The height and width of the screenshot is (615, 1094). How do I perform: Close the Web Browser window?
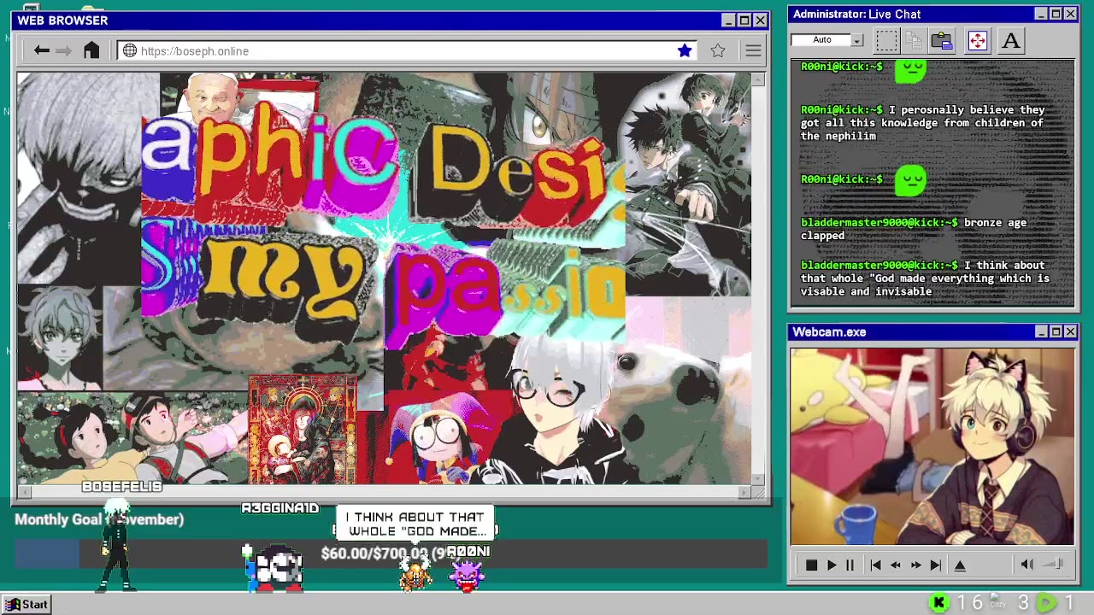point(760,20)
